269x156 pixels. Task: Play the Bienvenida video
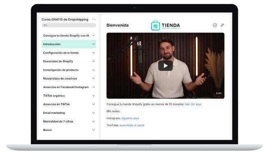(166, 66)
